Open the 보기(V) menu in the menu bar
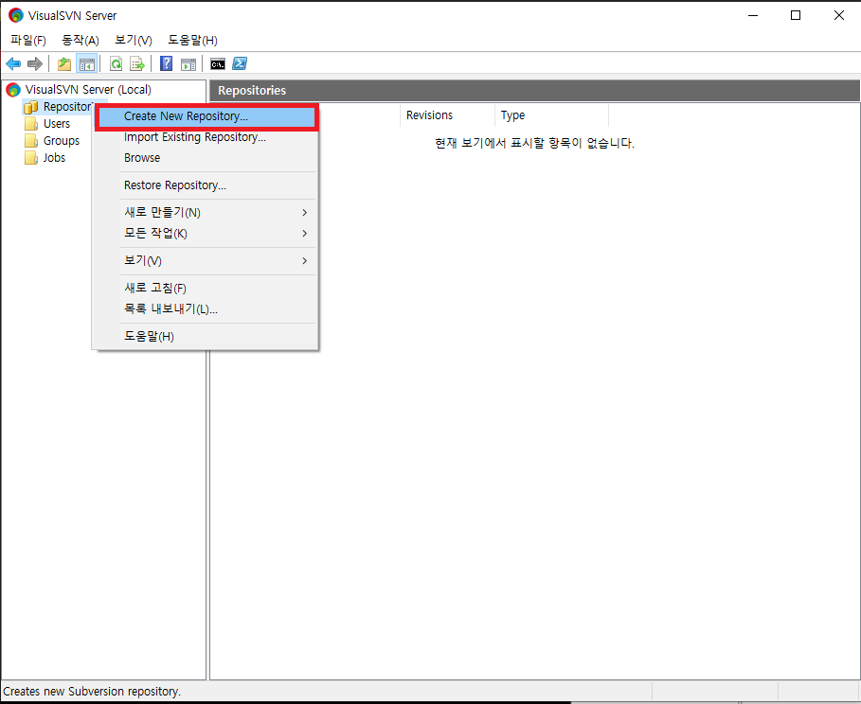Image resolution: width=861 pixels, height=704 pixels. tap(133, 40)
